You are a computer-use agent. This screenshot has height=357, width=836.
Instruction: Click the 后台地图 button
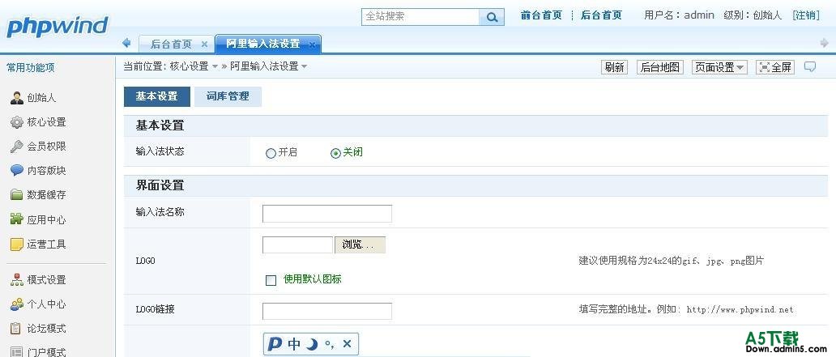[x=660, y=67]
